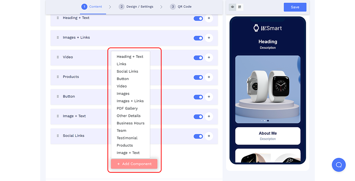Click the eye preview icon
The image size is (355, 181).
[x=233, y=7]
